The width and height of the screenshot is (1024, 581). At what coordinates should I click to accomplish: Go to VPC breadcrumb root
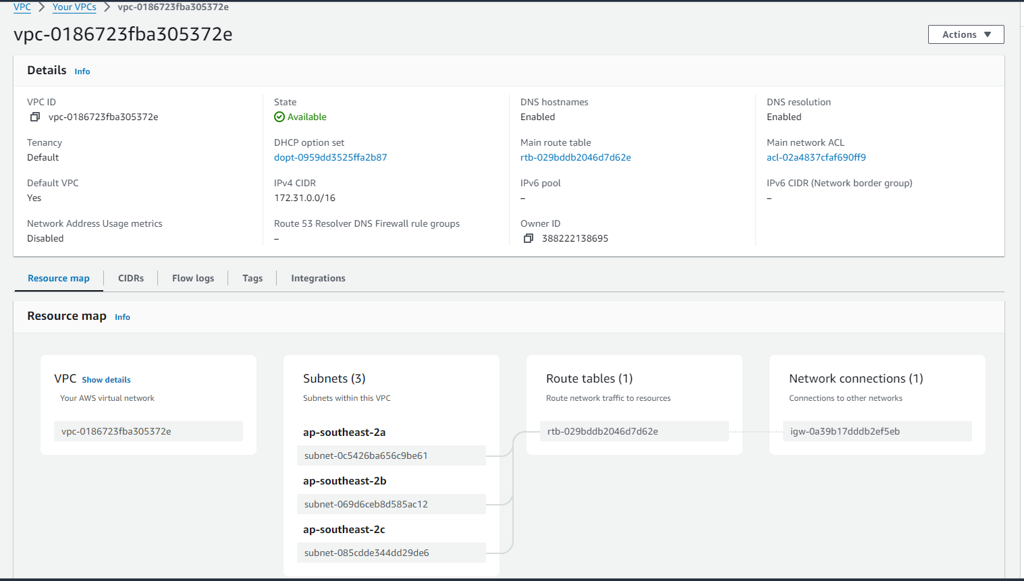(22, 7)
